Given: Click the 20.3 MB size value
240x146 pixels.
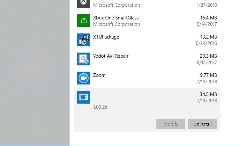Looking at the screenshot, I should click(208, 56).
